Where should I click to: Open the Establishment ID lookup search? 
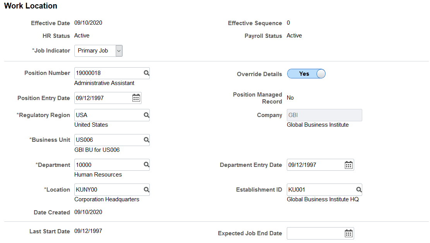point(359,190)
